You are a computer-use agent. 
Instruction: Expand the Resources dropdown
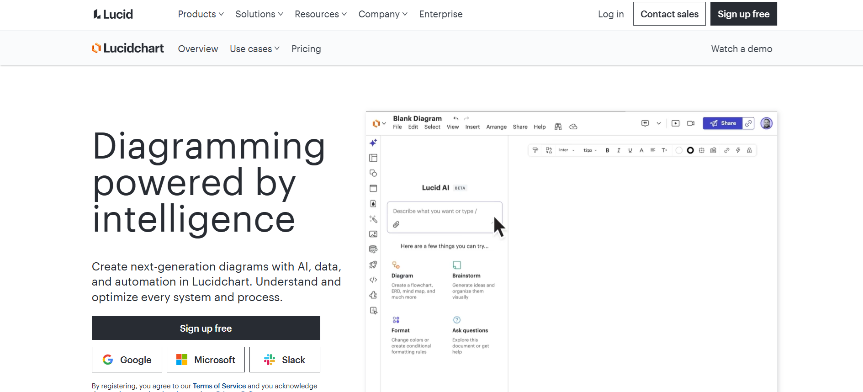point(321,14)
